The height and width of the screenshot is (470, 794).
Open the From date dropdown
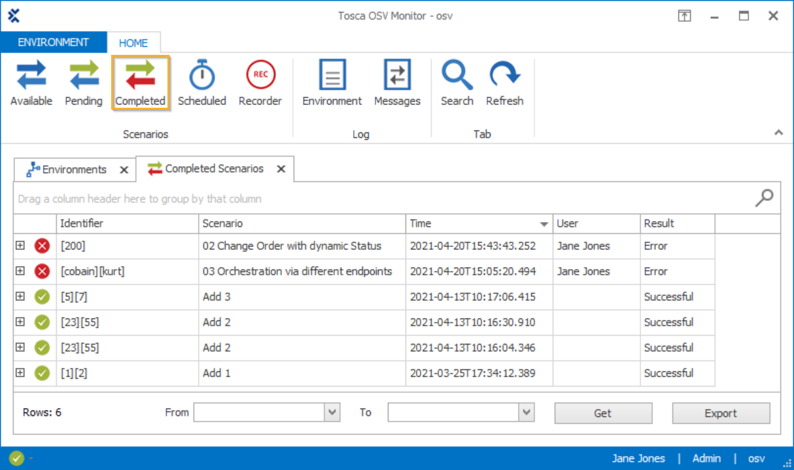click(x=333, y=413)
